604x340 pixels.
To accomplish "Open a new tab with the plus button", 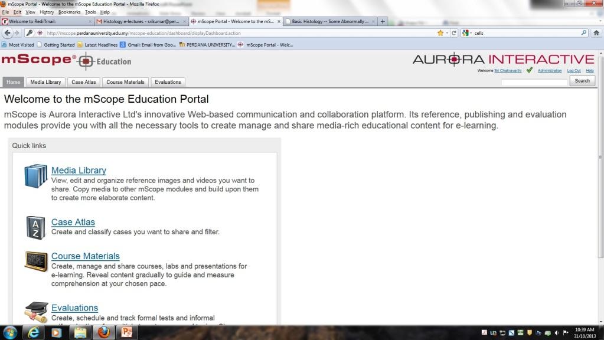I will pyautogui.click(x=383, y=22).
